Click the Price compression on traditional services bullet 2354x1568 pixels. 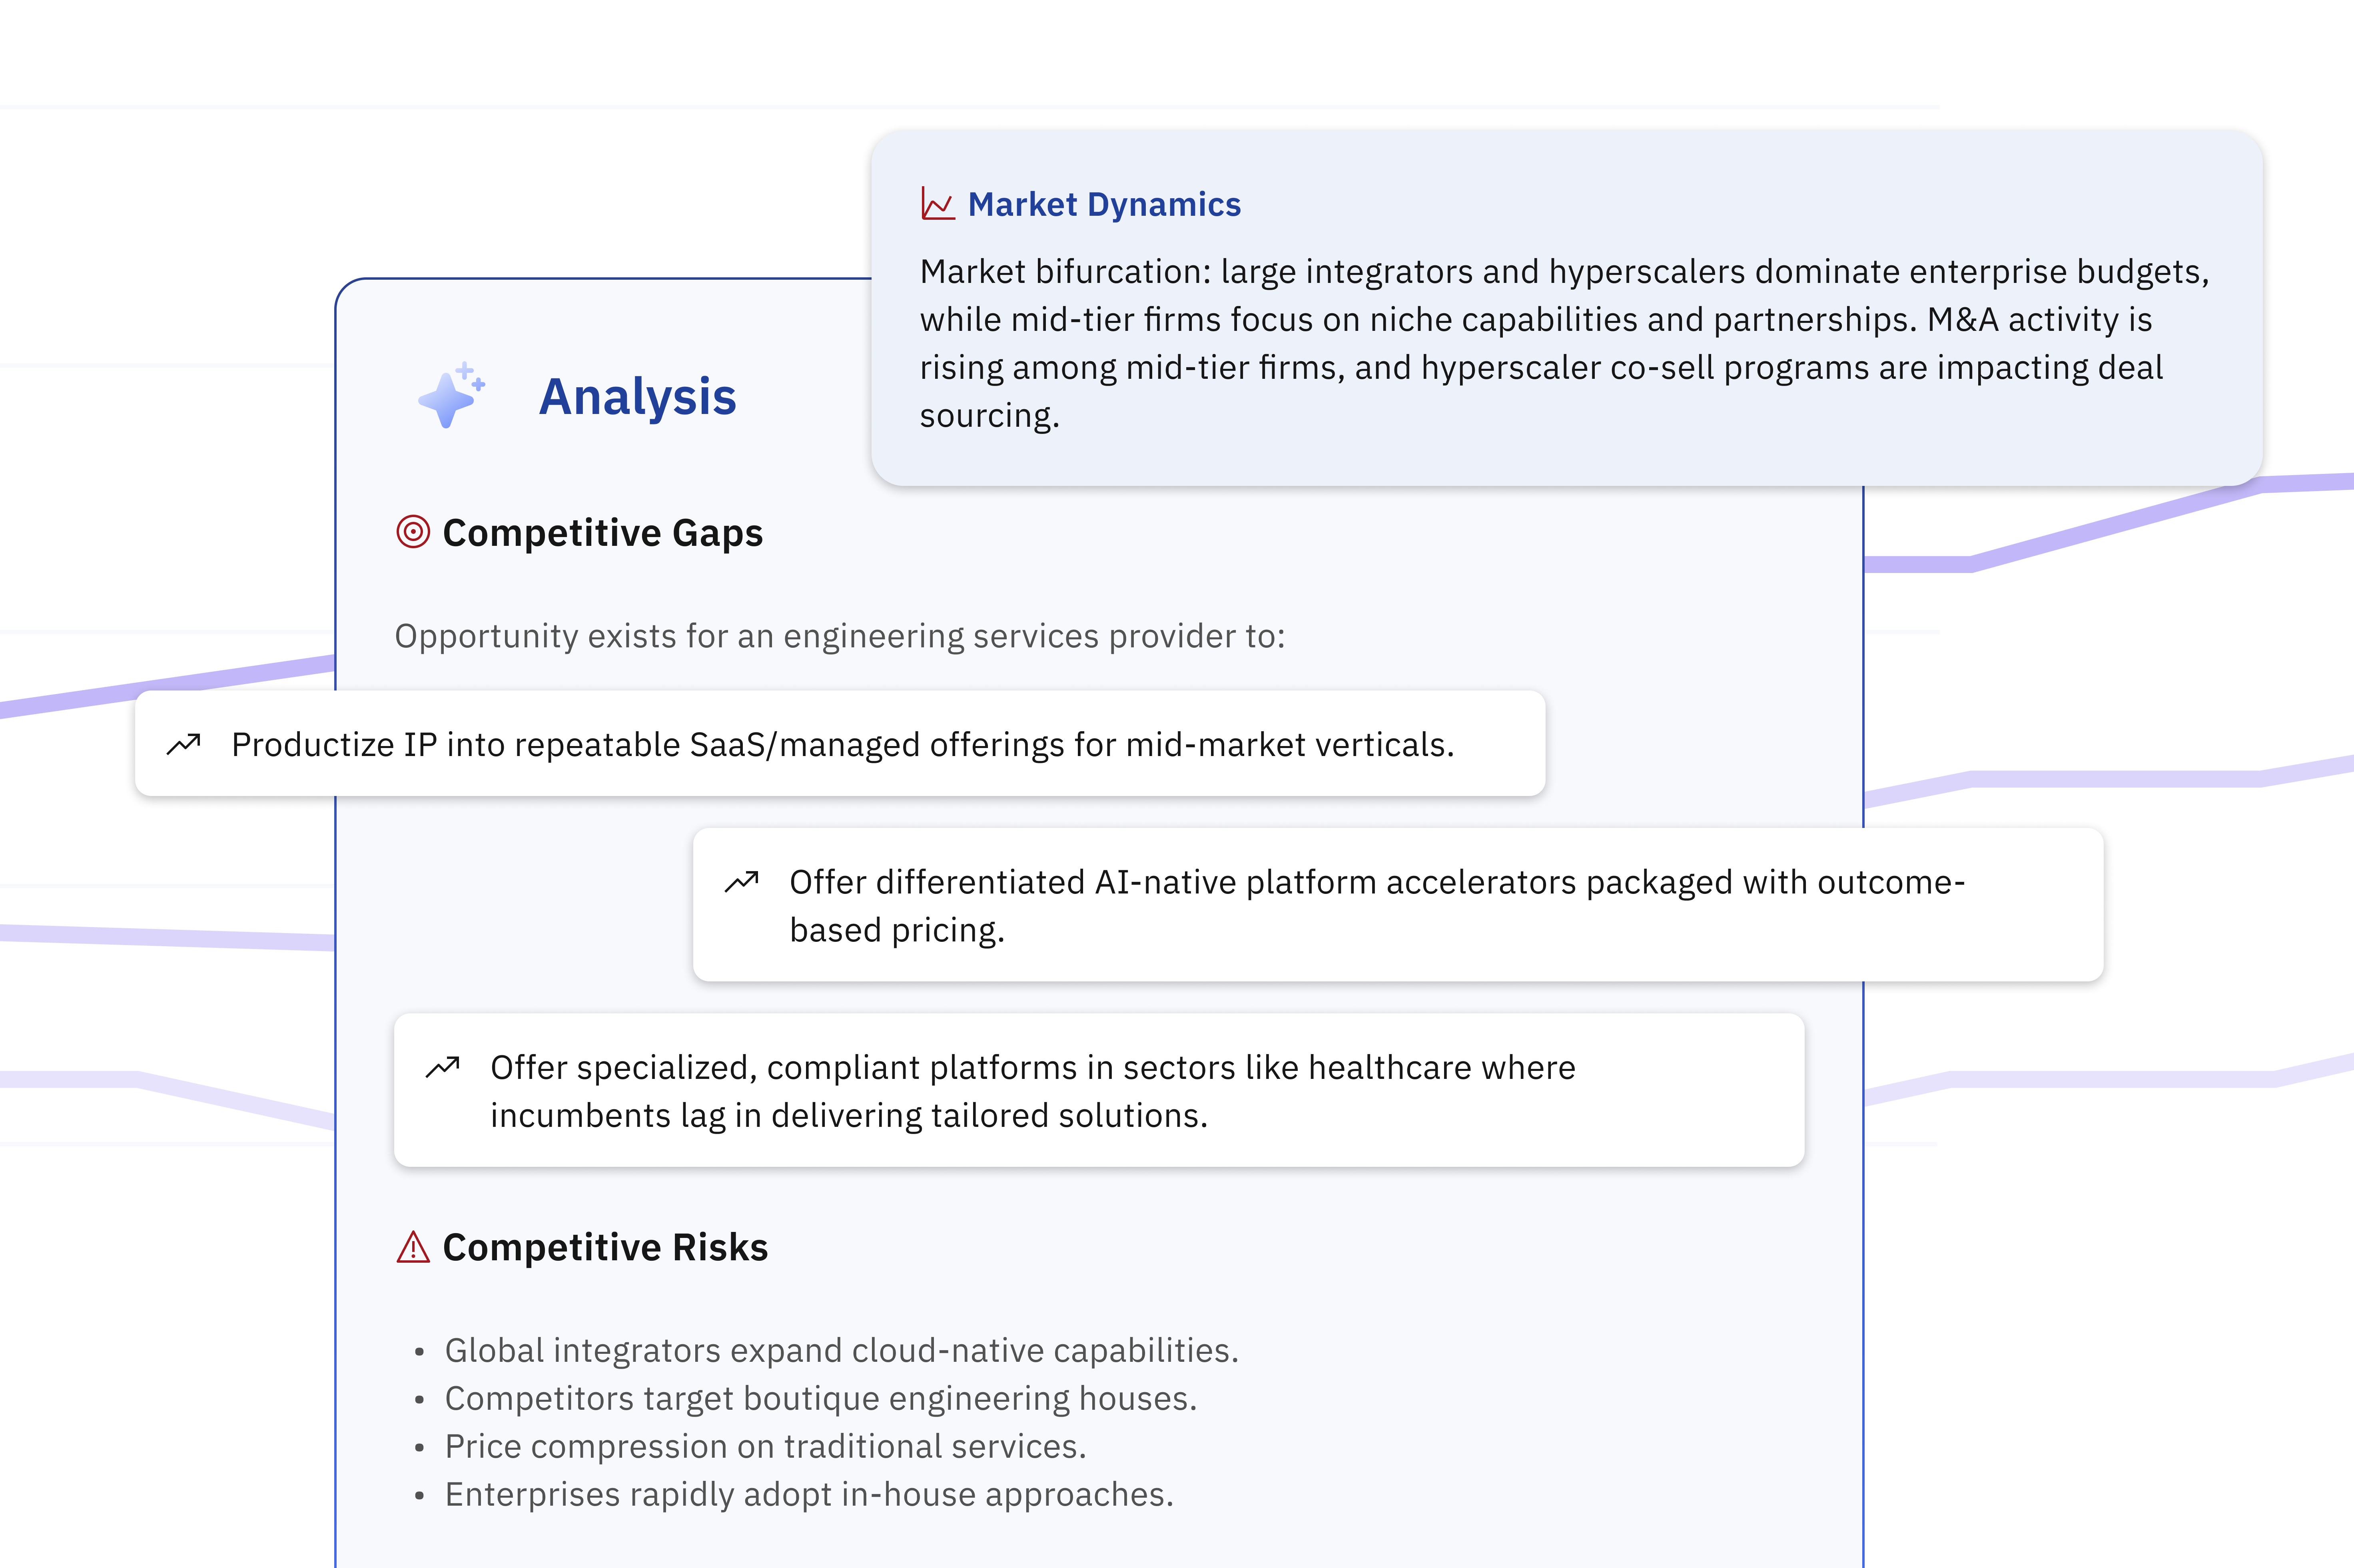point(765,1446)
